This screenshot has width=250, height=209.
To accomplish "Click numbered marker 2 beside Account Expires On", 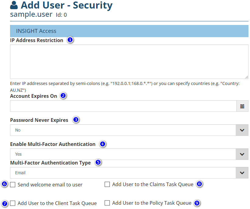I will pos(63,96).
